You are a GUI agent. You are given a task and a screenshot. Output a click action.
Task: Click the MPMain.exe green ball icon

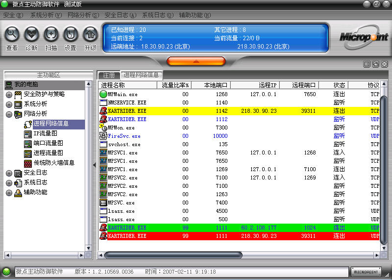(103, 94)
